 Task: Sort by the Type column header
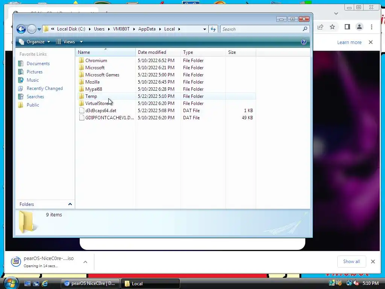click(x=203, y=52)
